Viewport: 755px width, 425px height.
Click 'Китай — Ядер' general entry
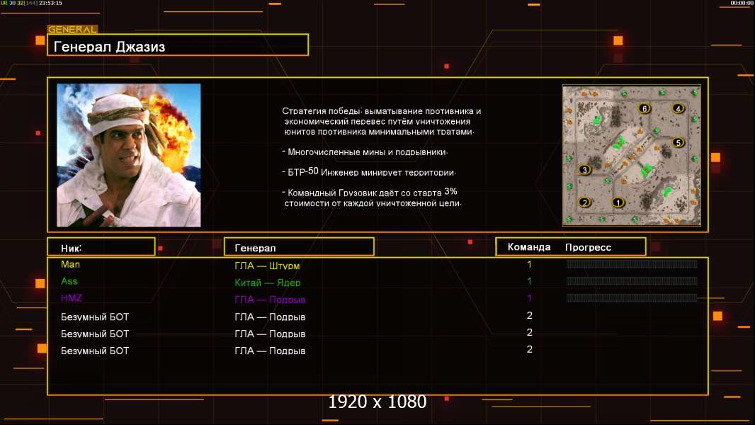click(268, 283)
